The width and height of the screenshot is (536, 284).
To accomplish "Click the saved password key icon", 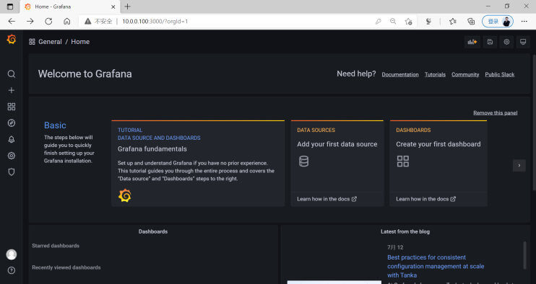I will tap(378, 22).
